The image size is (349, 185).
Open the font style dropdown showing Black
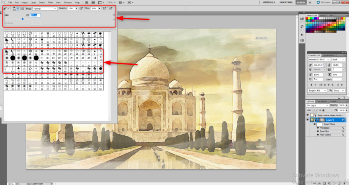click(x=338, y=59)
